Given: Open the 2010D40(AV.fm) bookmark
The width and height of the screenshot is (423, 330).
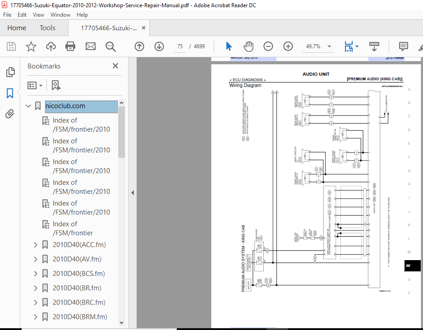Looking at the screenshot, I should [77, 259].
